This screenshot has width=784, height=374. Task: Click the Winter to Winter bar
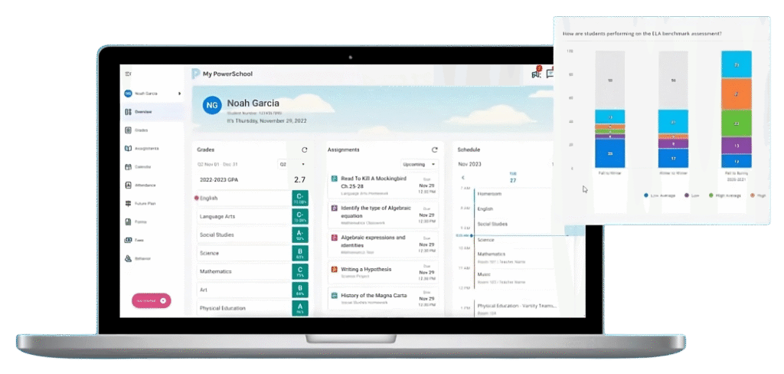[673, 109]
